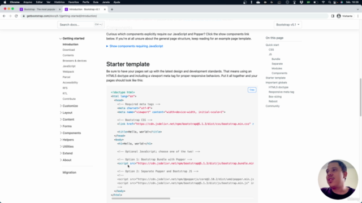Open the JavaScript sidebar link

69,66
